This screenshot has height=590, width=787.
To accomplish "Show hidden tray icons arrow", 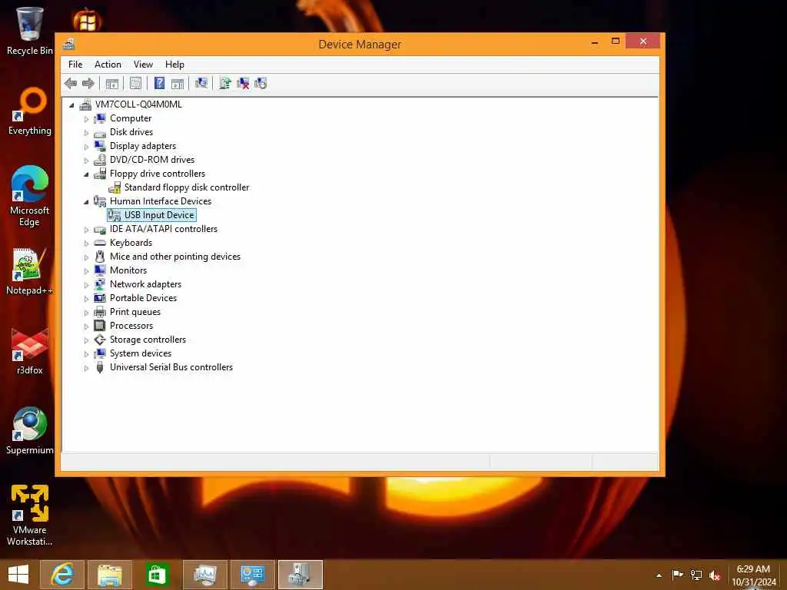I will point(659,575).
